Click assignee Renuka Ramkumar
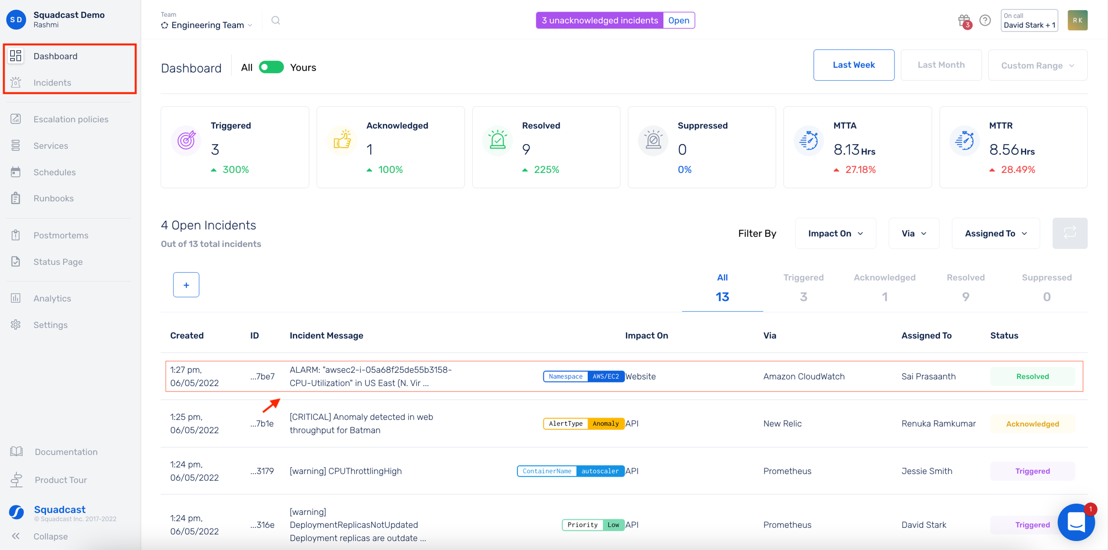Viewport: 1108px width, 550px height. pos(938,423)
